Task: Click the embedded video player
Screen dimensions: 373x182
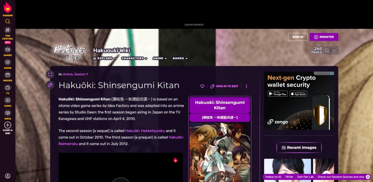Action: pos(121,167)
